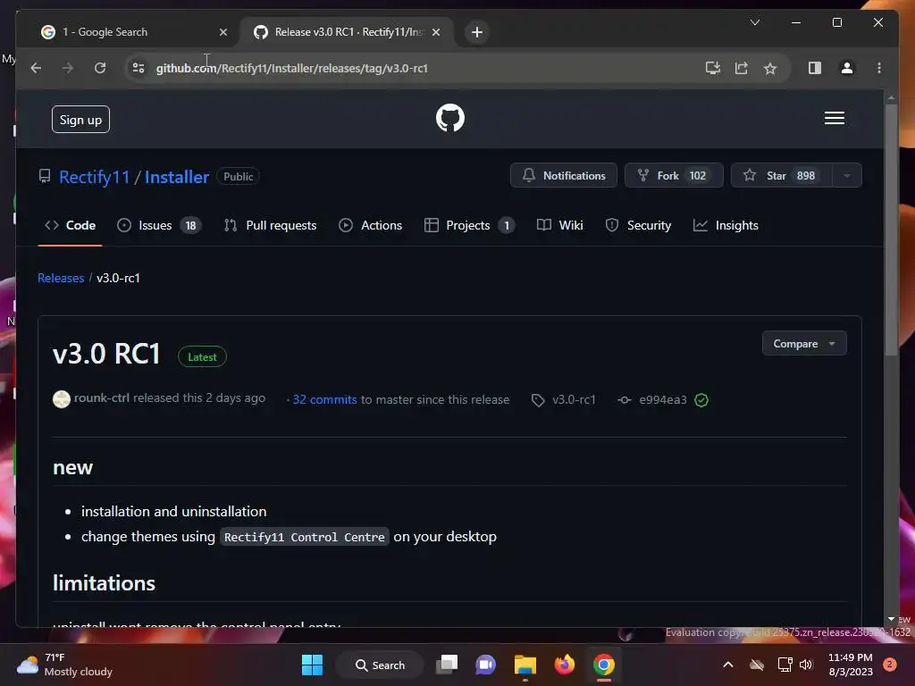
Task: Go back using the browser back arrow
Action: click(x=36, y=68)
